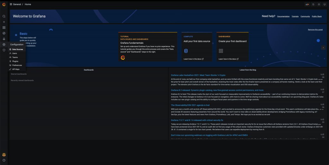Open Grafana Labs Hackathon 2021 blog post
Image resolution: width=329 pixels, height=165 pixels.
click(198, 75)
